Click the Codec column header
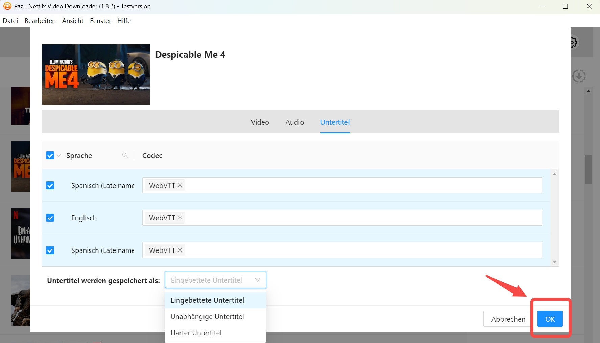The width and height of the screenshot is (600, 343). 152,155
